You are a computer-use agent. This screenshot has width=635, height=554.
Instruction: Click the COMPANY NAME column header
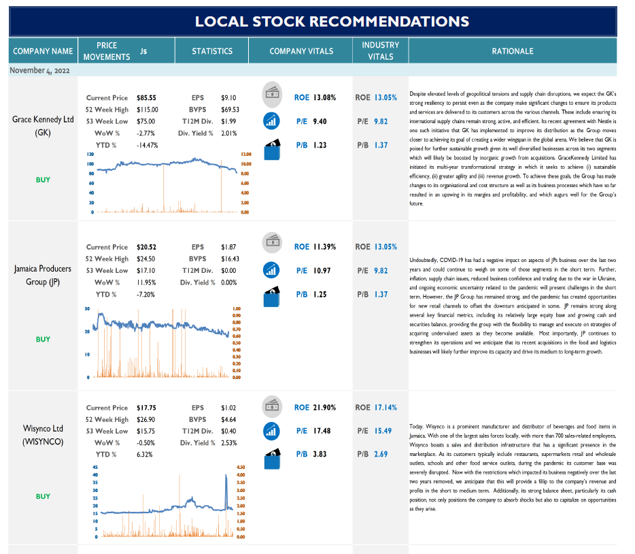(x=43, y=51)
